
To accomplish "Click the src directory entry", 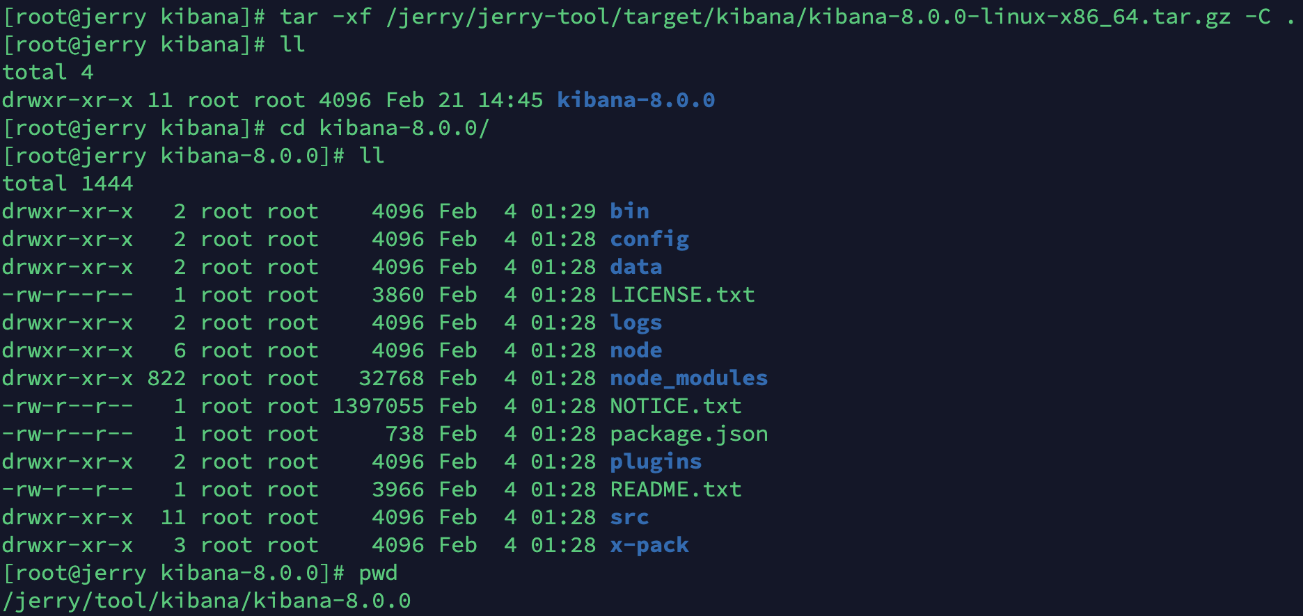I will (629, 517).
